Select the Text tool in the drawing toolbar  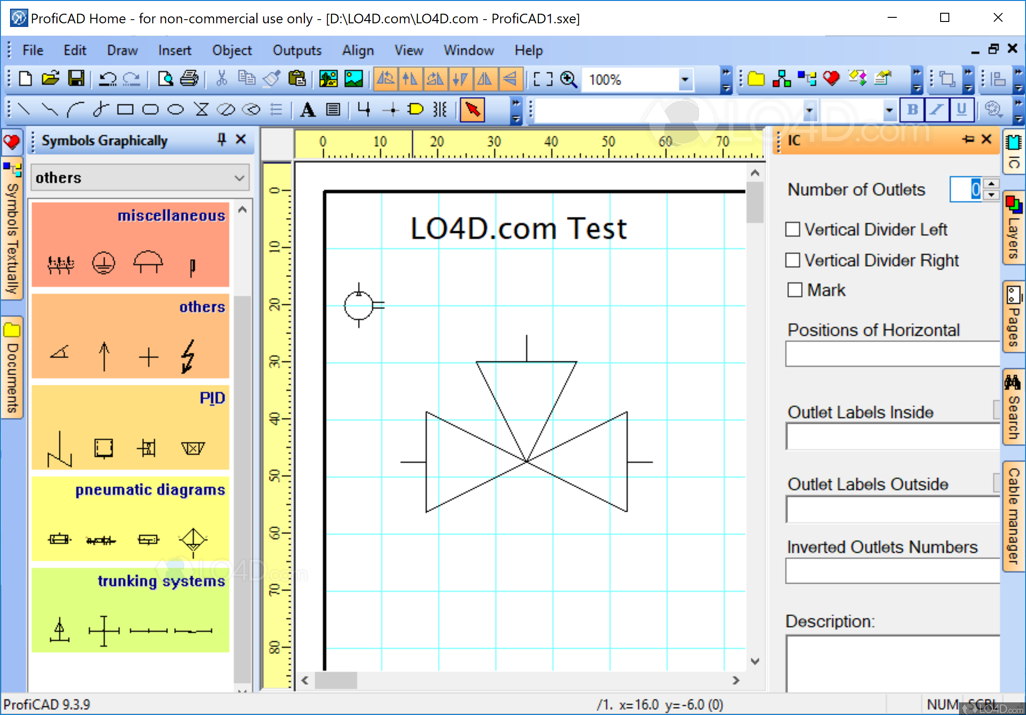click(x=307, y=110)
